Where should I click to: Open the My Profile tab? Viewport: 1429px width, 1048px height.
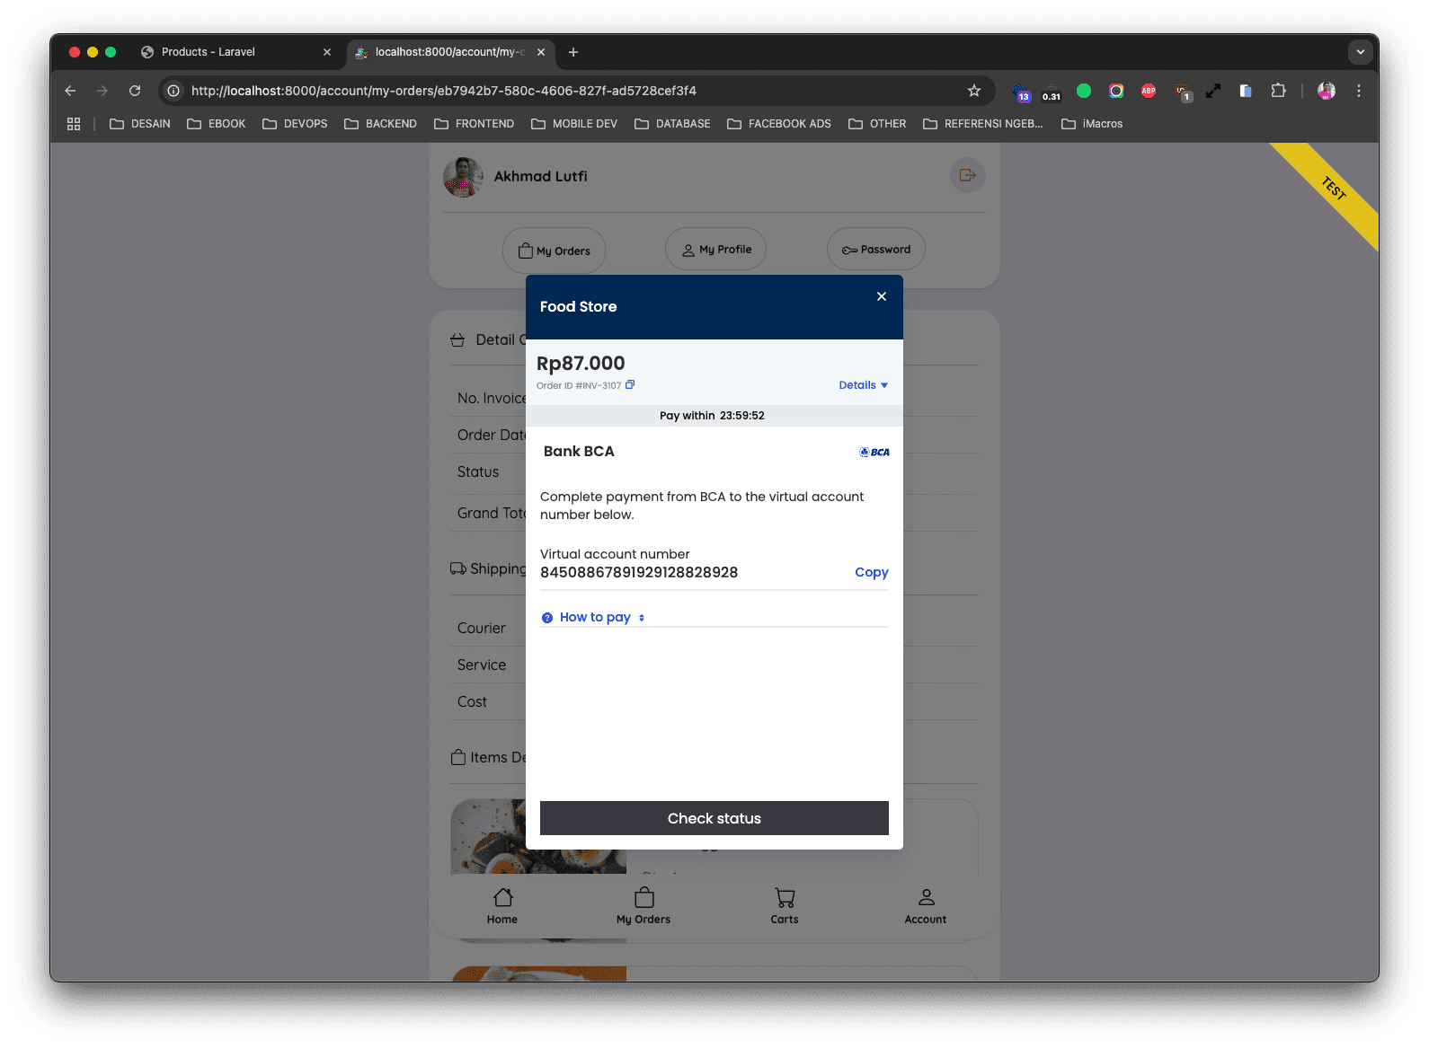pos(715,250)
